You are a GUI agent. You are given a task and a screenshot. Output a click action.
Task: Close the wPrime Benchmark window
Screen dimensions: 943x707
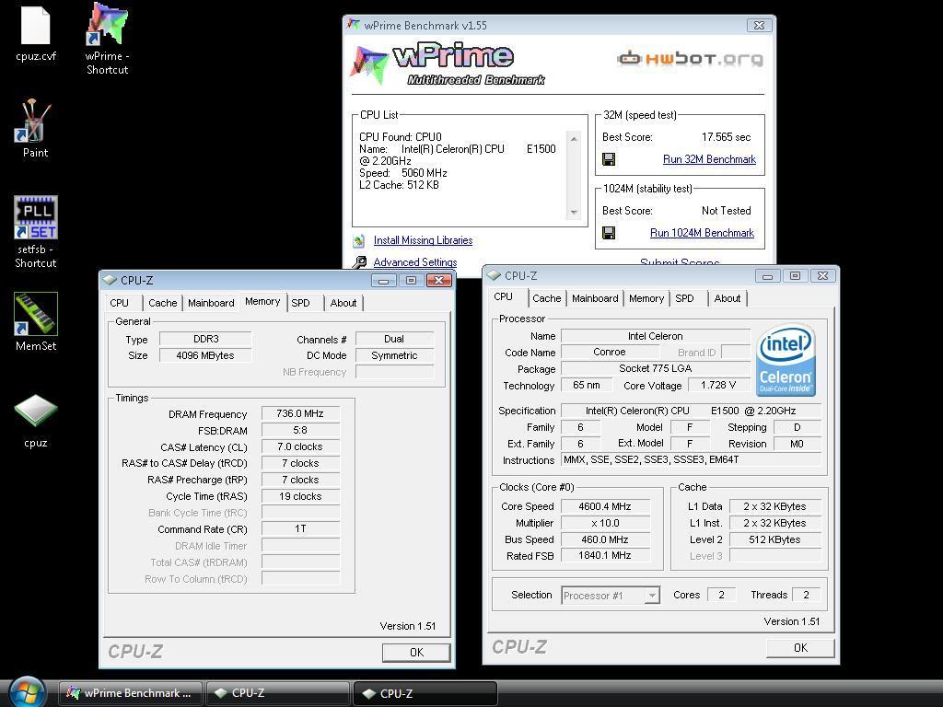click(759, 25)
